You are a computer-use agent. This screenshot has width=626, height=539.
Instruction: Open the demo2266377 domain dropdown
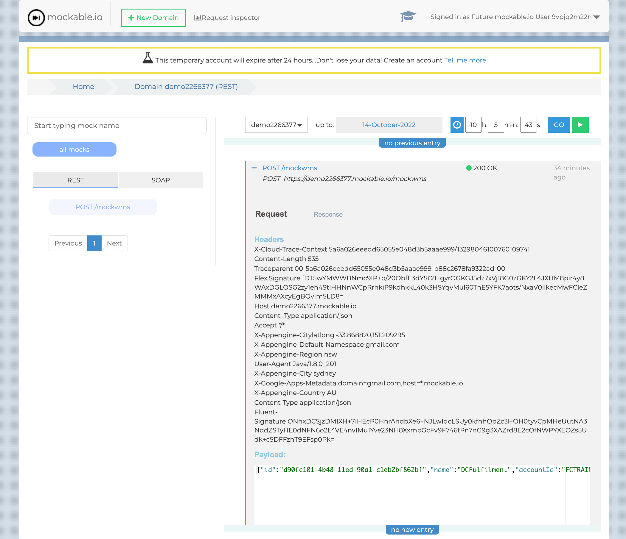click(x=276, y=125)
